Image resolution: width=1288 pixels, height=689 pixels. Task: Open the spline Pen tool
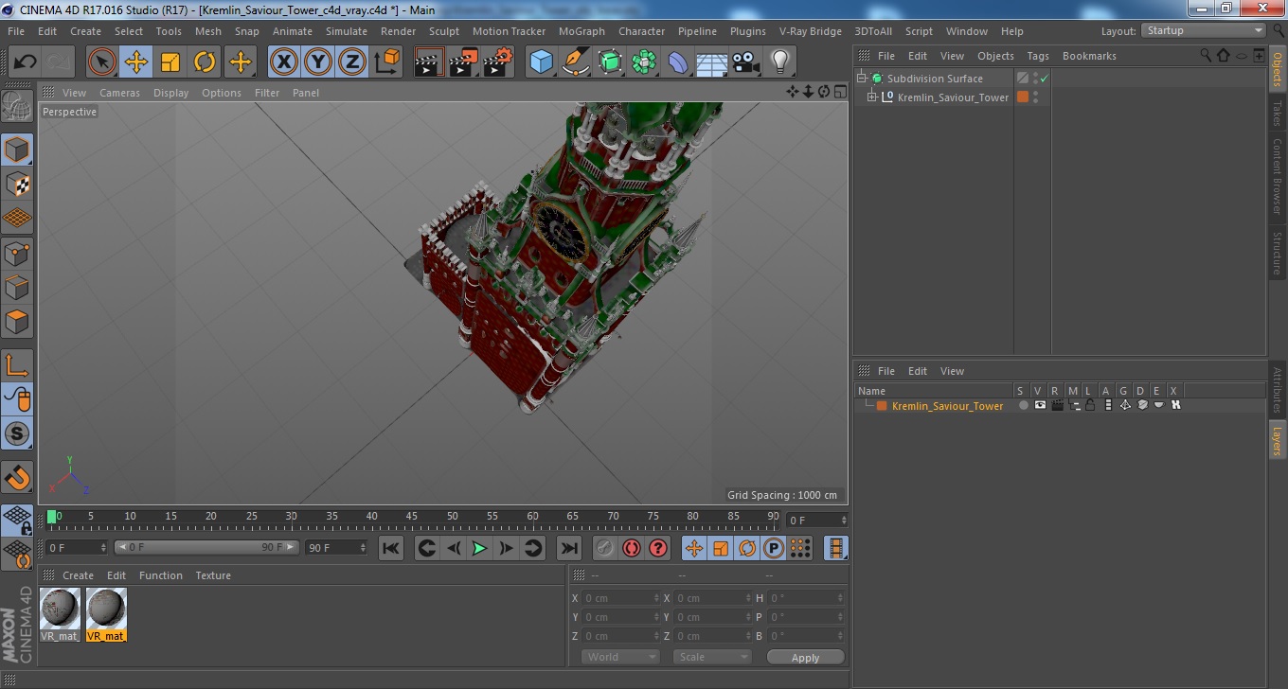click(576, 62)
